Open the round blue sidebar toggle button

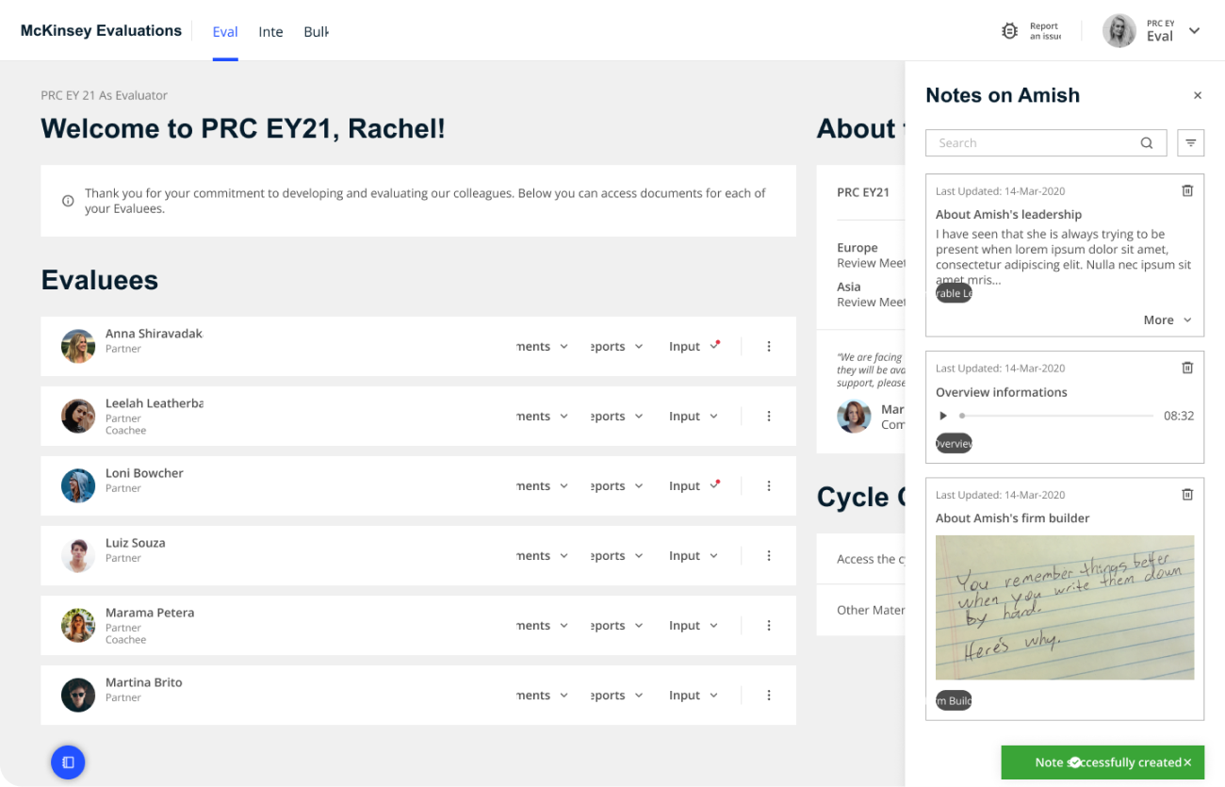point(68,762)
